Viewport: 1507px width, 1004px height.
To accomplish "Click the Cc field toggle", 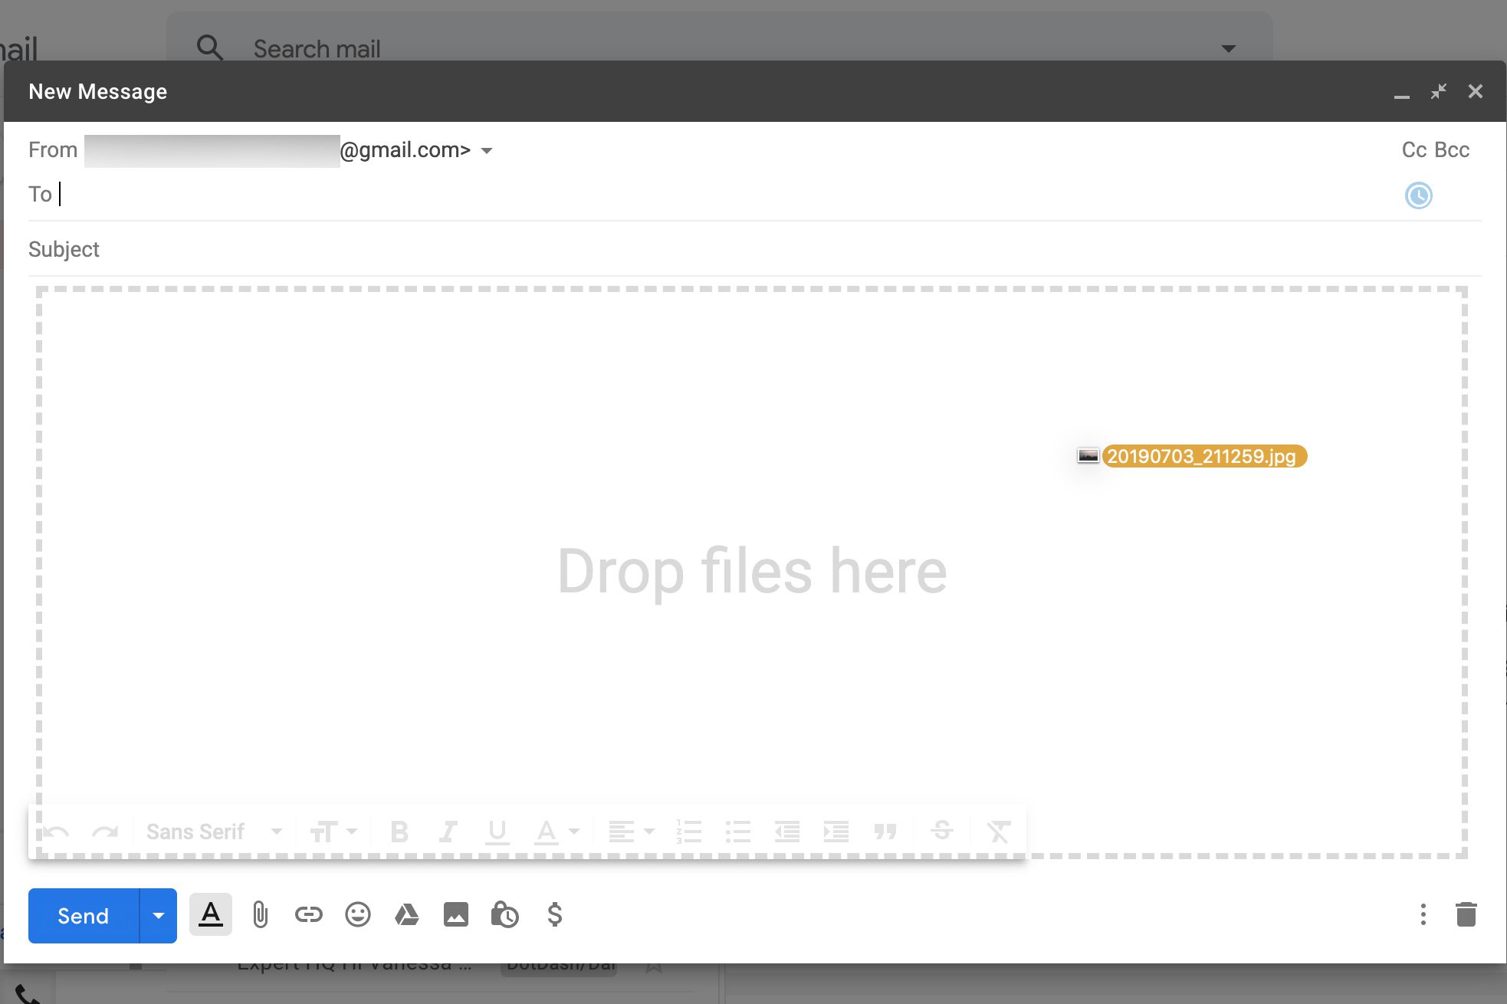I will pos(1413,149).
